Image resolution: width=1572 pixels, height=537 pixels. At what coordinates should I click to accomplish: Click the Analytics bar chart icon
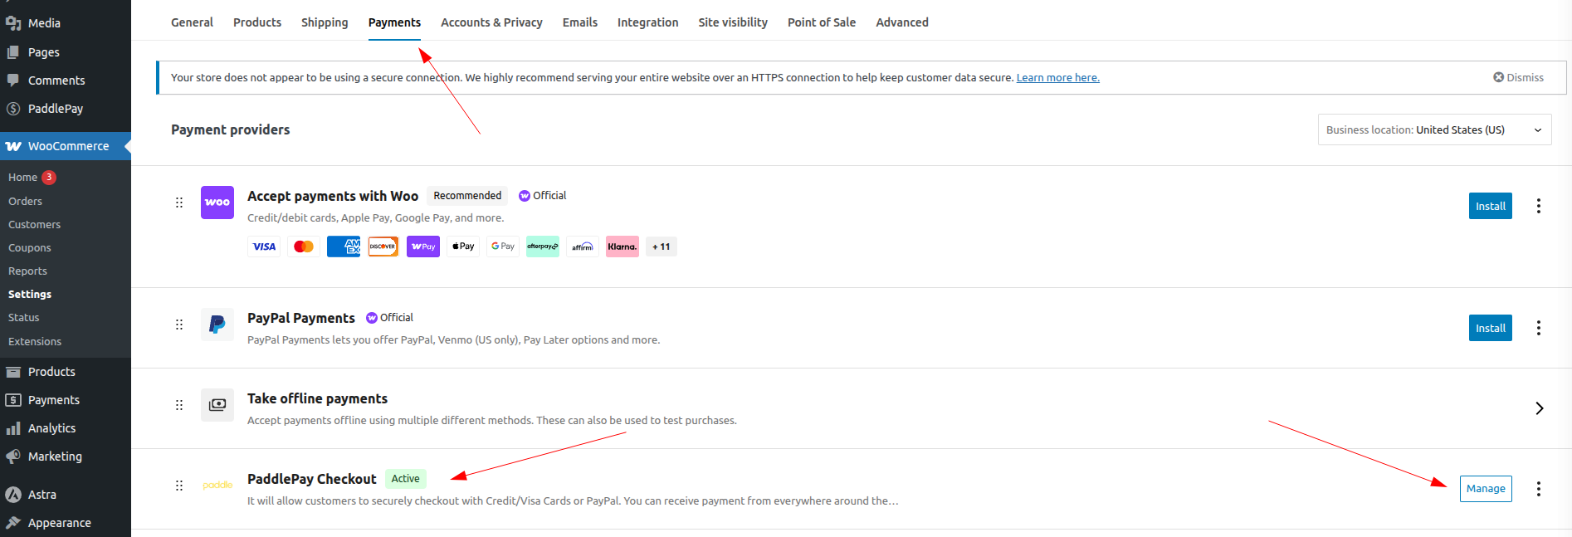(13, 428)
